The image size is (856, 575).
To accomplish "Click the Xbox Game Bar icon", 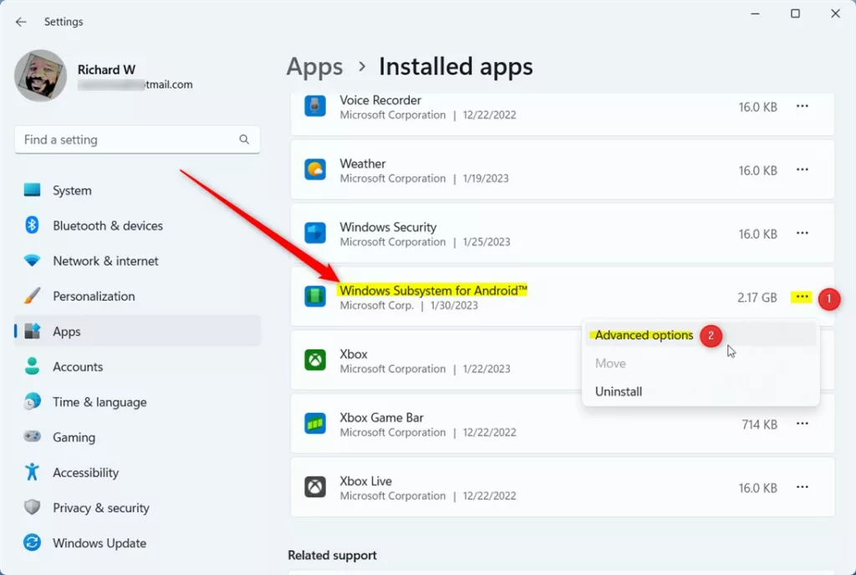I will coord(315,424).
